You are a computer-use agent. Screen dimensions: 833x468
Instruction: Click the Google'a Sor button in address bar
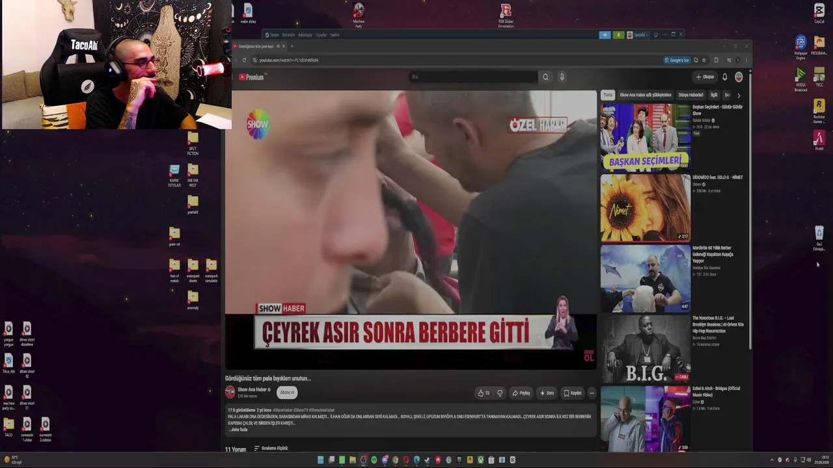pos(677,60)
